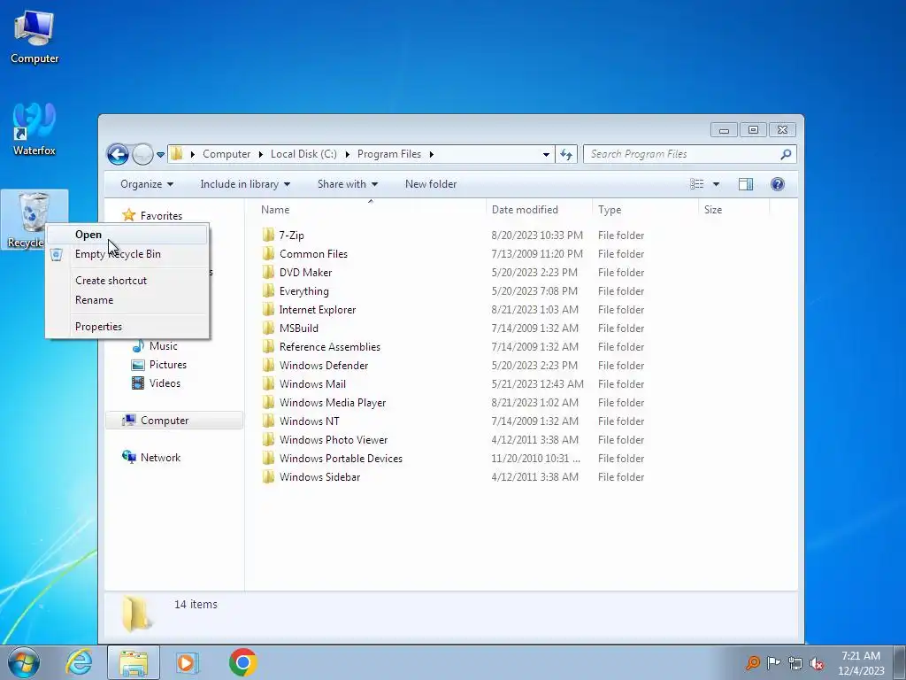
Task: Select the Windows Sidebar folder name
Action: pos(319,476)
